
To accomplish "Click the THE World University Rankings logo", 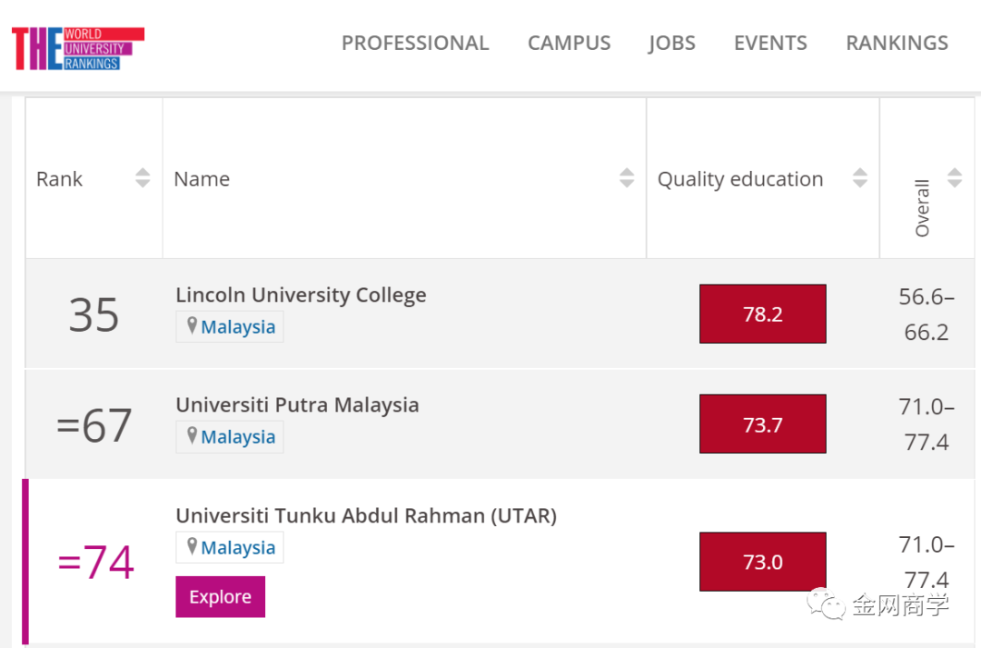I will [x=77, y=48].
